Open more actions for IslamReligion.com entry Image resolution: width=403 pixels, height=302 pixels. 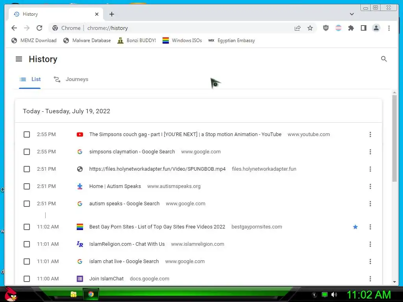[x=370, y=244]
